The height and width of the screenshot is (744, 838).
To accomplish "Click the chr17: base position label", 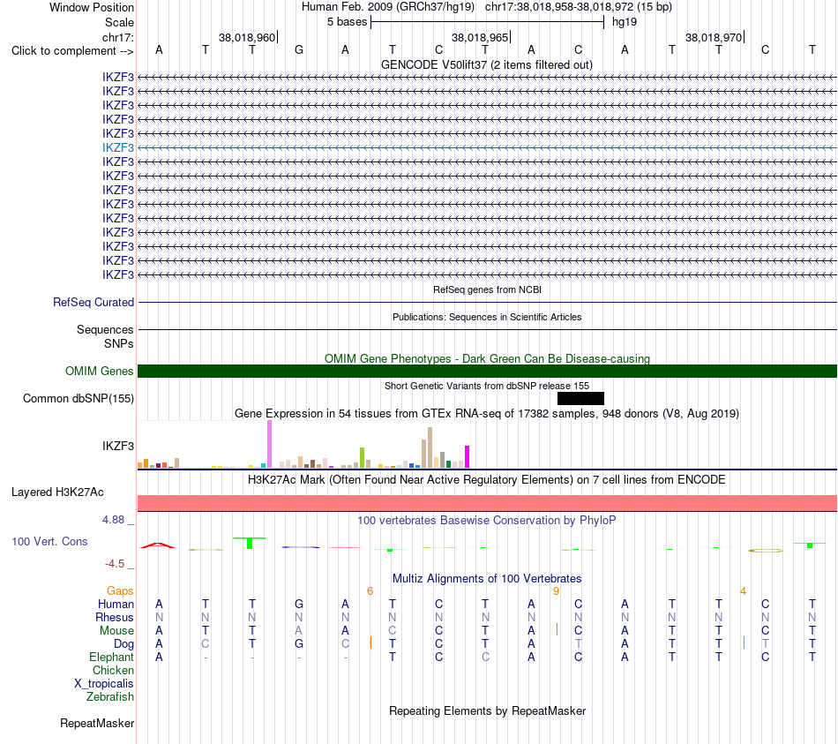I will (x=117, y=37).
